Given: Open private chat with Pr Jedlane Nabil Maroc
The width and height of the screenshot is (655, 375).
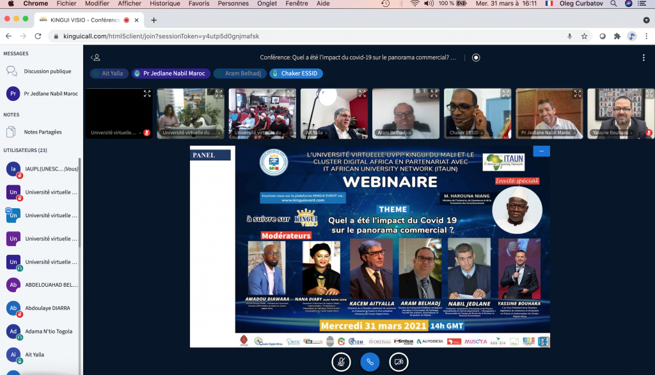Looking at the screenshot, I should pyautogui.click(x=41, y=94).
